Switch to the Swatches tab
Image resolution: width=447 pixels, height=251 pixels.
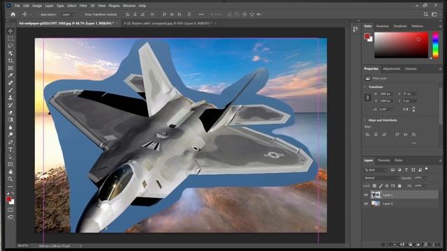point(383,26)
